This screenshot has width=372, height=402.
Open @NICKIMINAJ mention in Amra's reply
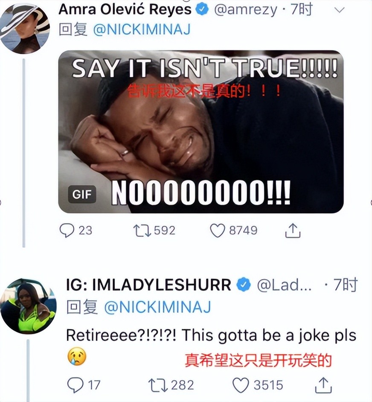coord(142,29)
